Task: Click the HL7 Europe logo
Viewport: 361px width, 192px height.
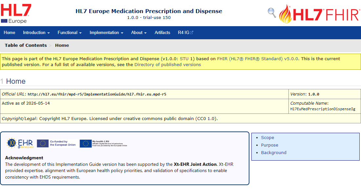Action: coord(16,13)
